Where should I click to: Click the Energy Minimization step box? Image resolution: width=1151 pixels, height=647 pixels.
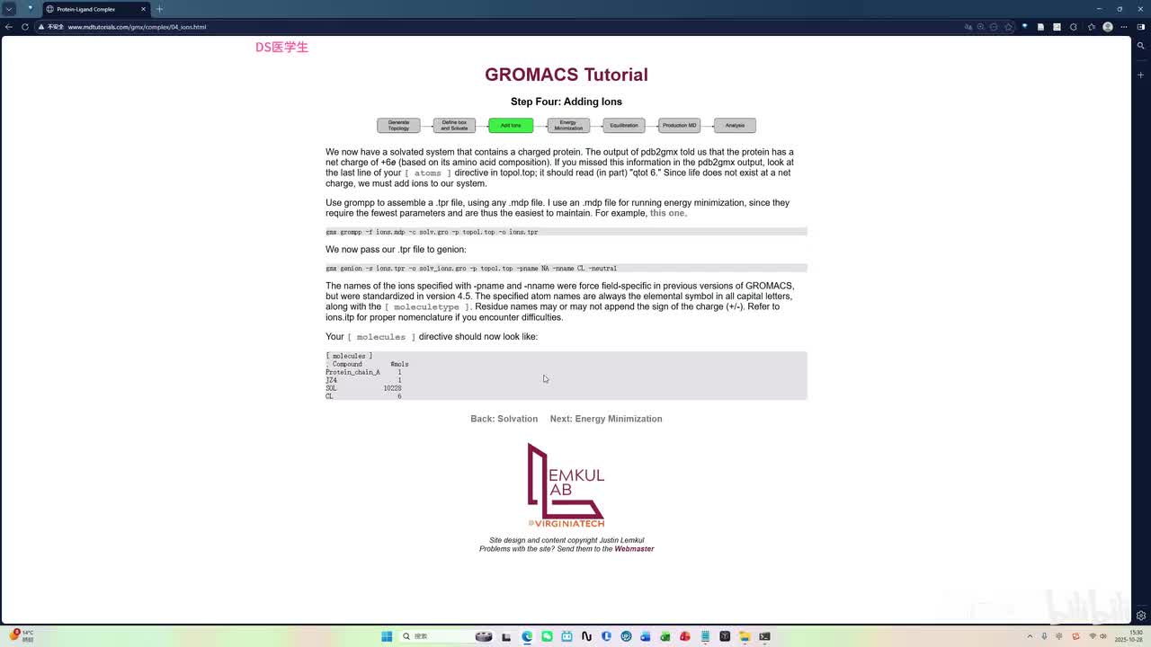pyautogui.click(x=568, y=125)
